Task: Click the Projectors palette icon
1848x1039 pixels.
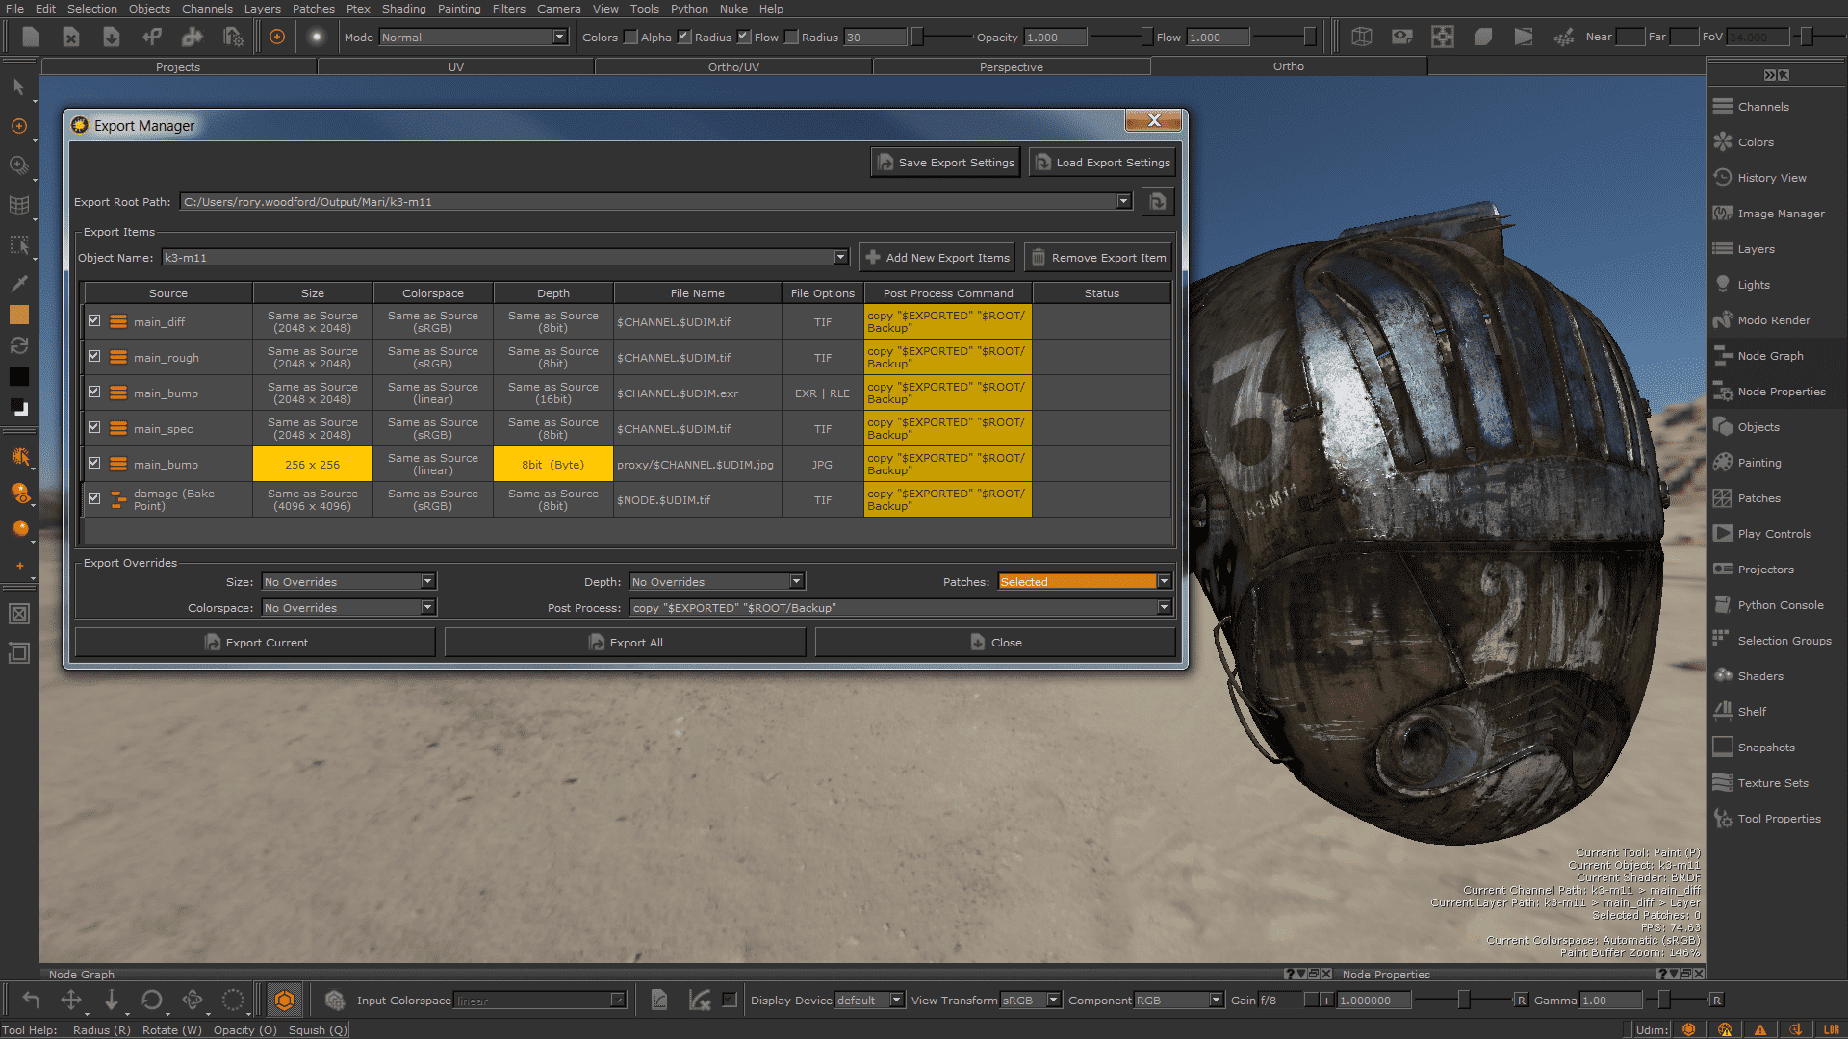Action: [1722, 570]
